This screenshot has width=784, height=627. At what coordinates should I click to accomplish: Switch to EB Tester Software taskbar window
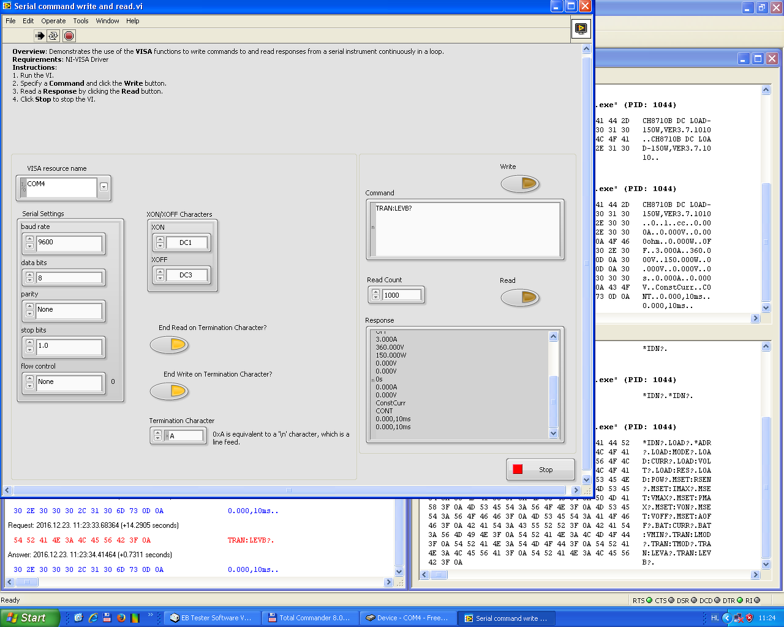pos(212,618)
